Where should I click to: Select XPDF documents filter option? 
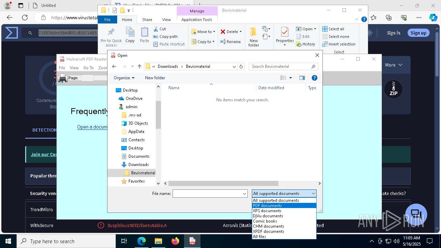(284, 231)
